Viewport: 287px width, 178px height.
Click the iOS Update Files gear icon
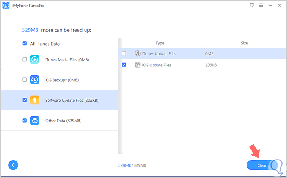coord(138,65)
